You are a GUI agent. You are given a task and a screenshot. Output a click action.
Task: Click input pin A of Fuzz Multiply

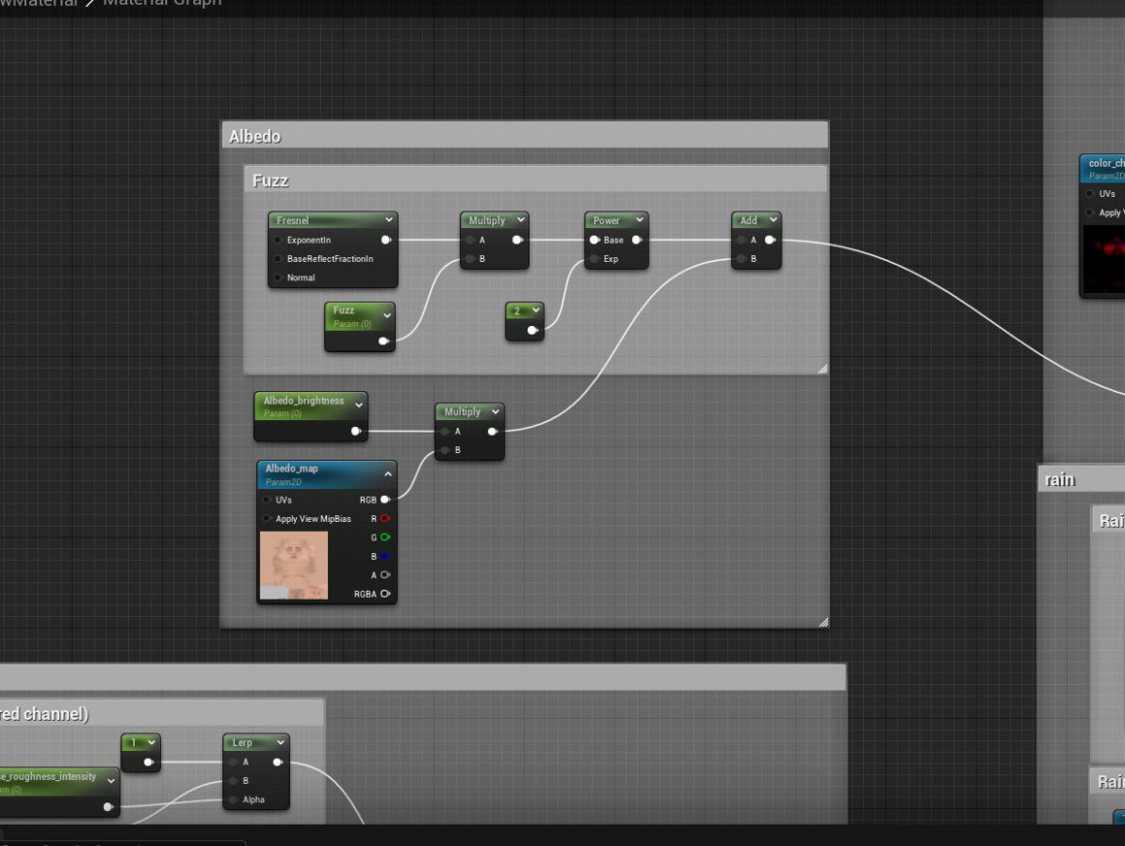coord(470,240)
